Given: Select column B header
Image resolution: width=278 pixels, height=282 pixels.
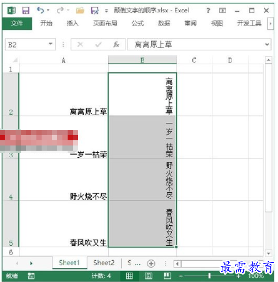Looking at the screenshot, I should (142, 60).
